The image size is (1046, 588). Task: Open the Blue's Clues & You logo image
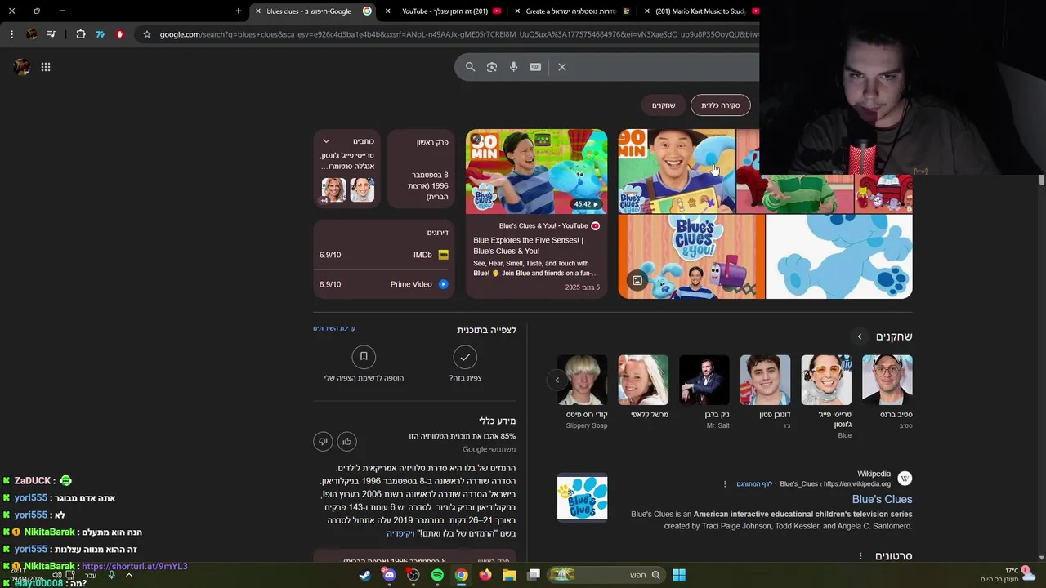[x=691, y=256]
